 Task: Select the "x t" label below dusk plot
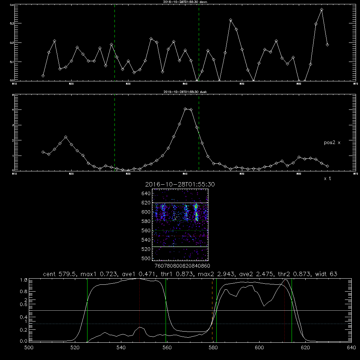(x=327, y=179)
